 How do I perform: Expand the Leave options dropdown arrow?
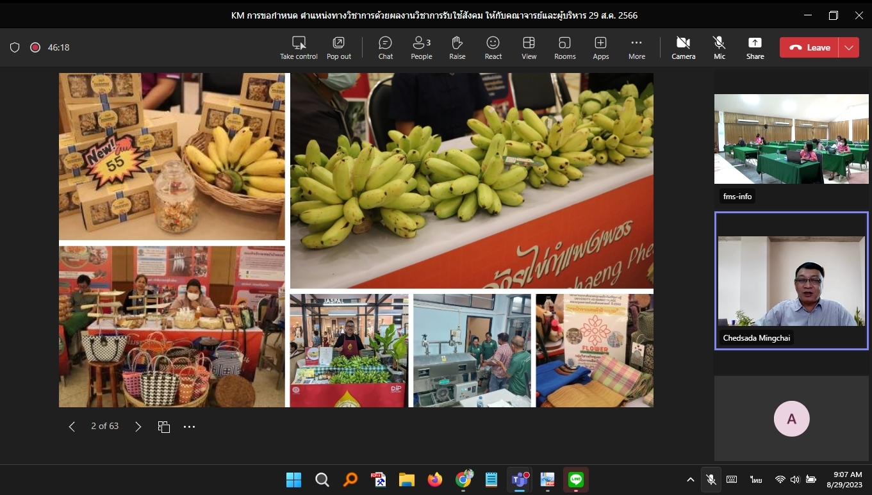click(x=849, y=47)
